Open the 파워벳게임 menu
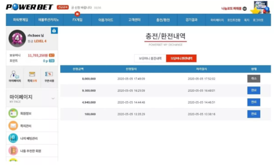 (21, 20)
